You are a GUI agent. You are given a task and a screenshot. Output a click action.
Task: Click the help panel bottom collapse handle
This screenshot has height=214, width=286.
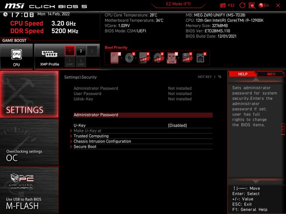click(x=256, y=182)
